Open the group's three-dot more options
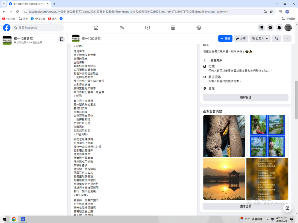Image resolution: width=298 pixels, height=223 pixels. pyautogui.click(x=287, y=38)
